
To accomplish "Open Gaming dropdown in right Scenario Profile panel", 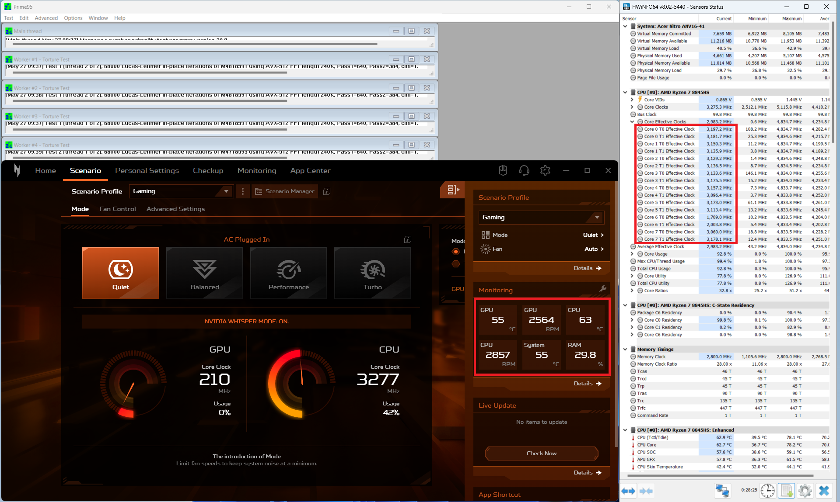I will [x=541, y=217].
